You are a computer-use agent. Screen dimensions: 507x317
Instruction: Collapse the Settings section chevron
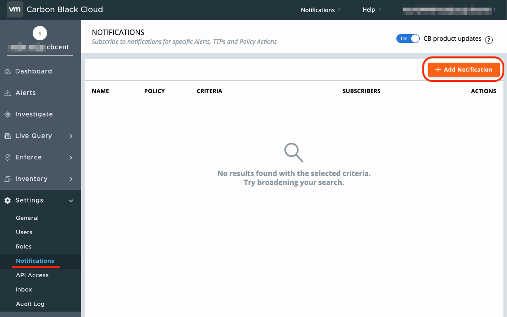71,201
